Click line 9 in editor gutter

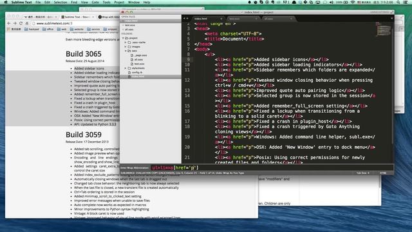pyautogui.click(x=188, y=59)
